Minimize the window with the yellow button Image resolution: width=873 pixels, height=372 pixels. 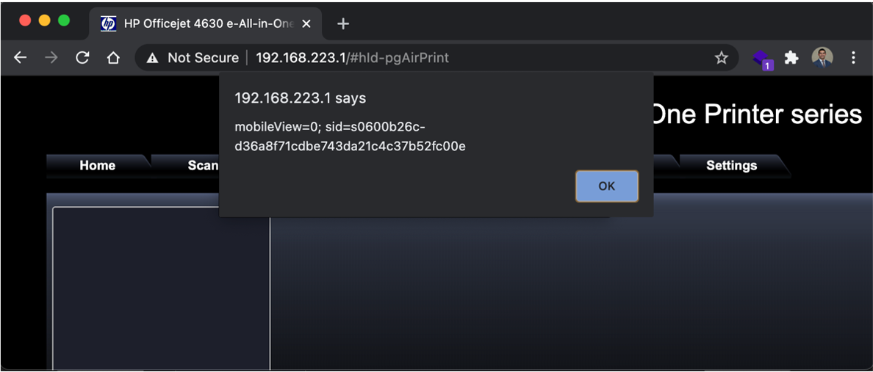pos(44,21)
